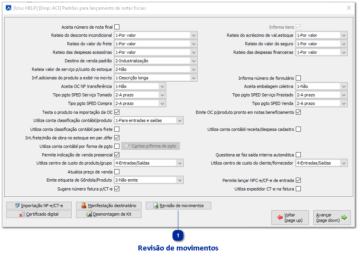Expand Rateio do acréscimo de val.estoque dropdown
Screen dimensions: 364x259
coord(321,35)
